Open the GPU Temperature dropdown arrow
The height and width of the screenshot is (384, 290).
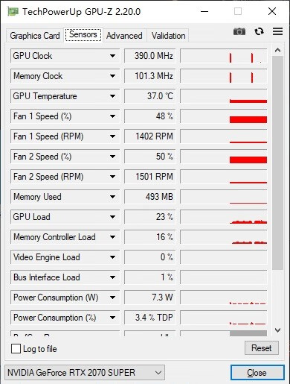pyautogui.click(x=112, y=96)
